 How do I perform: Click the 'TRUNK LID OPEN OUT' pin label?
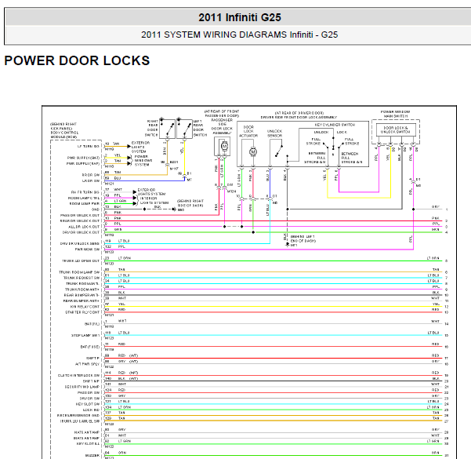coord(81,260)
